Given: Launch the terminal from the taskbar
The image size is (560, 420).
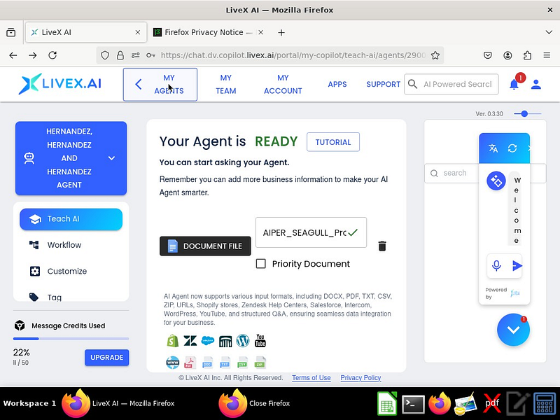Looking at the screenshot, I should [x=413, y=404].
